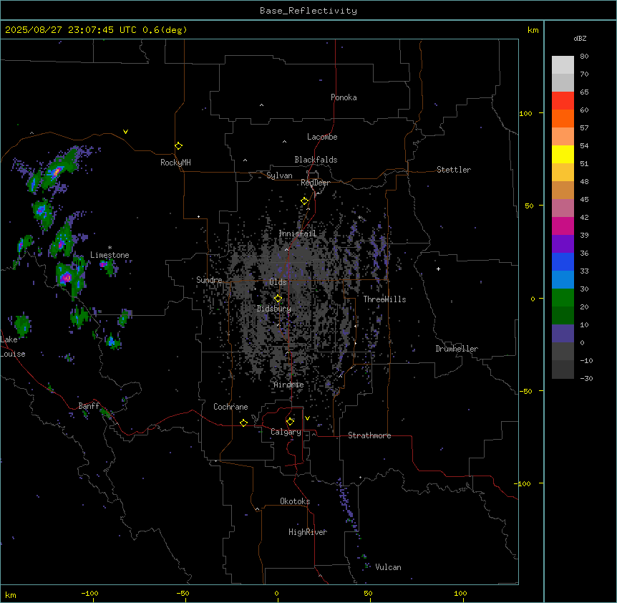This screenshot has height=603, width=617.
Task: Click the yellow diamond marker south of RedDeer
Action: pyautogui.click(x=305, y=201)
